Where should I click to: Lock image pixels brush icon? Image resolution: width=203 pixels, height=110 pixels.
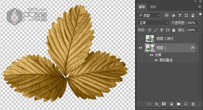pos(156,30)
